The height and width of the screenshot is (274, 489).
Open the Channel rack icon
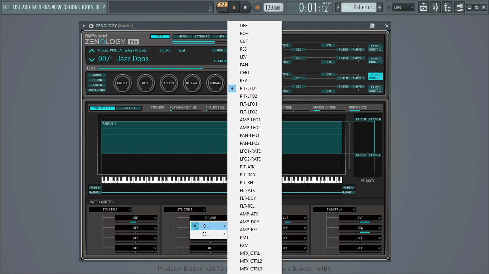pyautogui.click(x=460, y=7)
